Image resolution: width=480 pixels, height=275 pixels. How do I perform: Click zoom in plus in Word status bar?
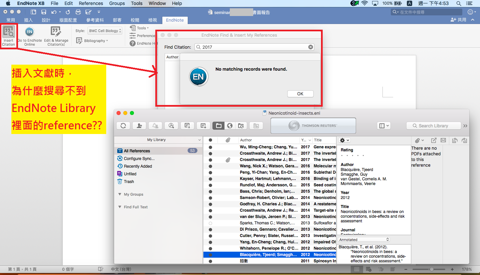pos(452,269)
